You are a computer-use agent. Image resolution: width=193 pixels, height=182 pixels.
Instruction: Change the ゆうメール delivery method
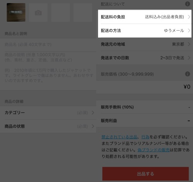pyautogui.click(x=174, y=31)
